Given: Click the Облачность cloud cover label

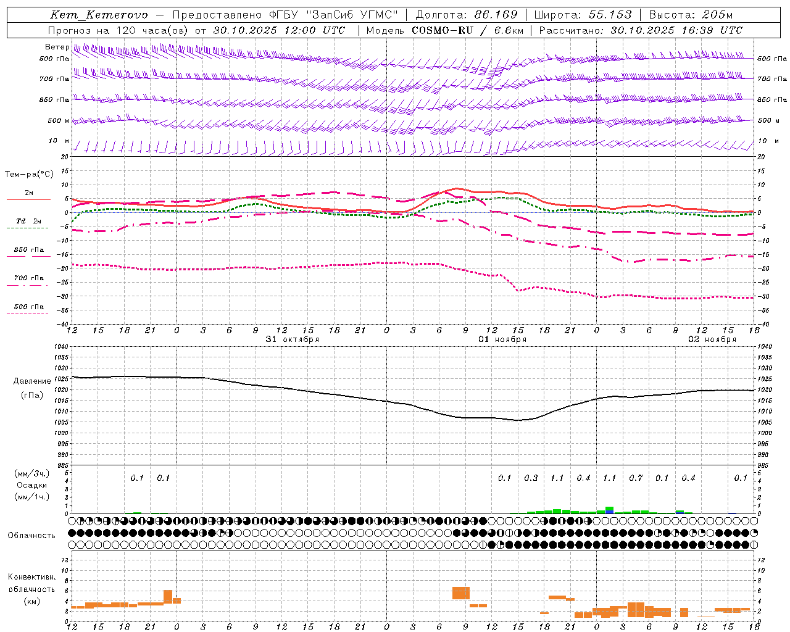Looking at the screenshot, I should point(31,536).
